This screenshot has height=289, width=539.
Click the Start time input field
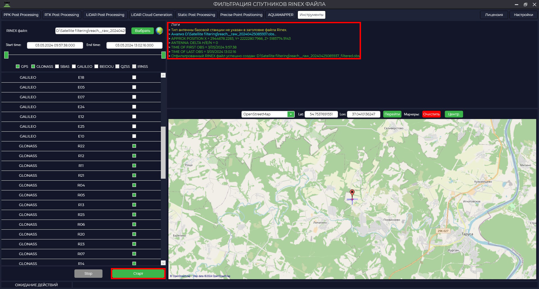(55, 45)
